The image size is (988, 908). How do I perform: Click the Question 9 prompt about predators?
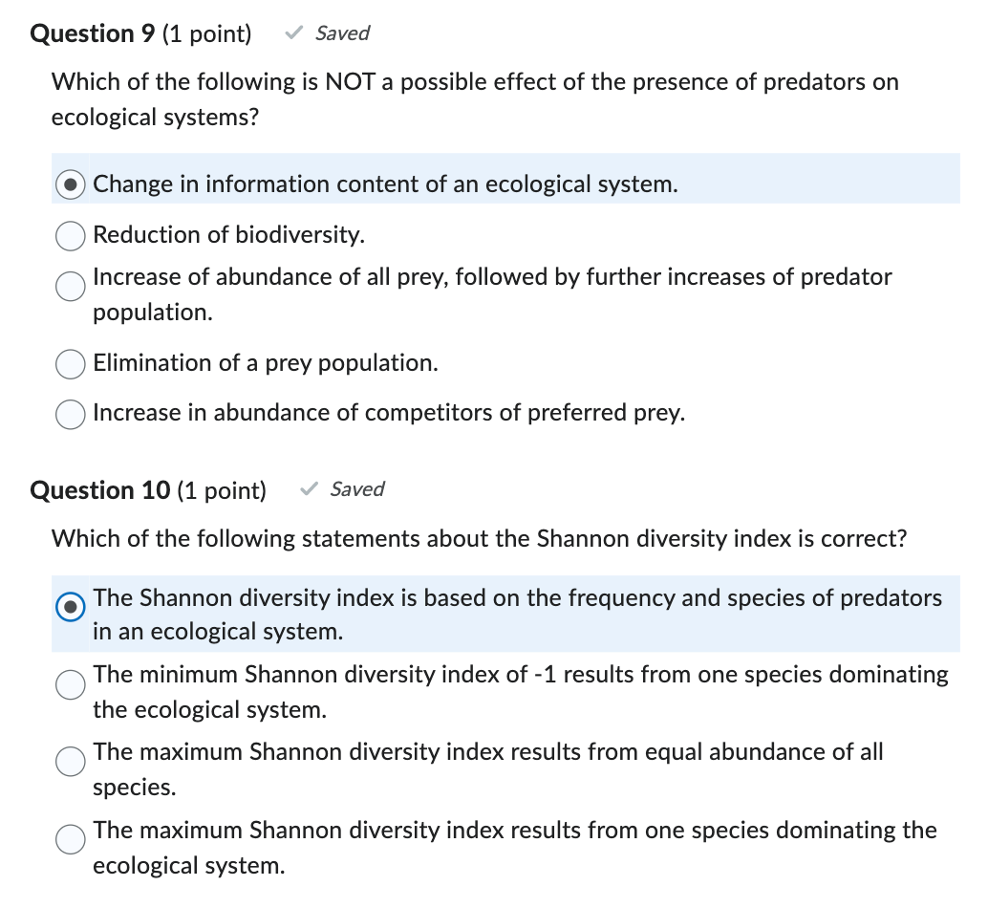tap(475, 99)
